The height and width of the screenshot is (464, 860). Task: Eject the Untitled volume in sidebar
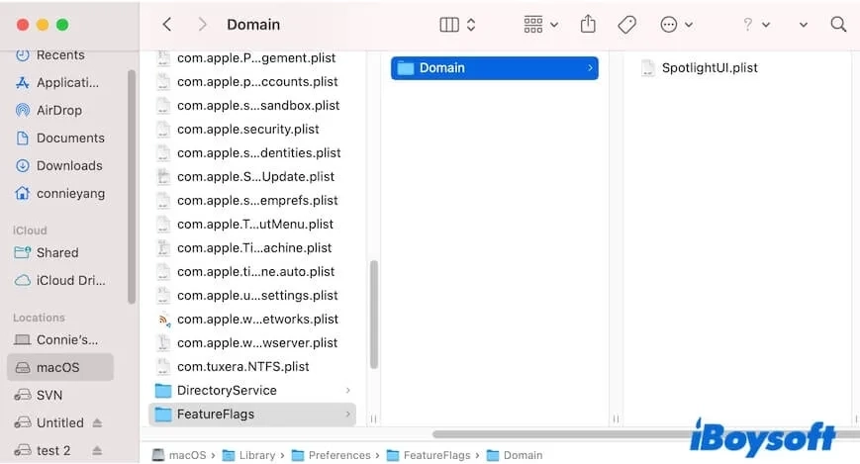[97, 422]
